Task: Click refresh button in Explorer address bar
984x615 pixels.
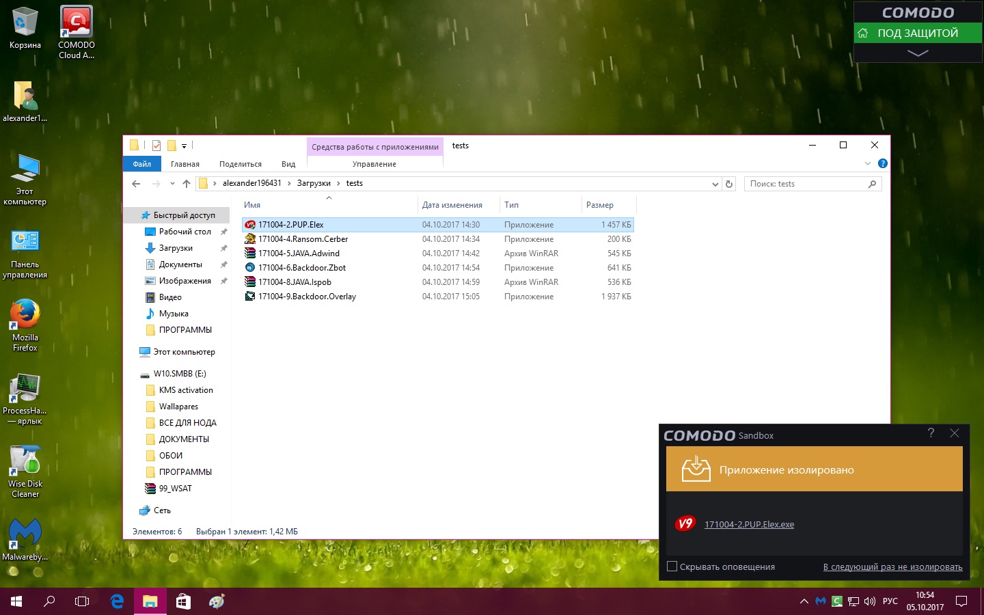Action: tap(729, 184)
